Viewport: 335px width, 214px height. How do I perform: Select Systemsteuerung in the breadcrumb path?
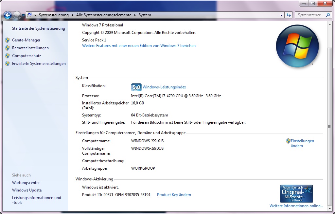tap(54, 15)
